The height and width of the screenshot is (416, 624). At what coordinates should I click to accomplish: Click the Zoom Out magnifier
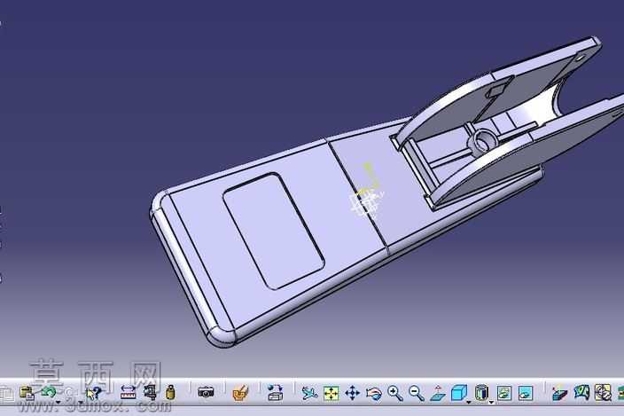pyautogui.click(x=417, y=393)
